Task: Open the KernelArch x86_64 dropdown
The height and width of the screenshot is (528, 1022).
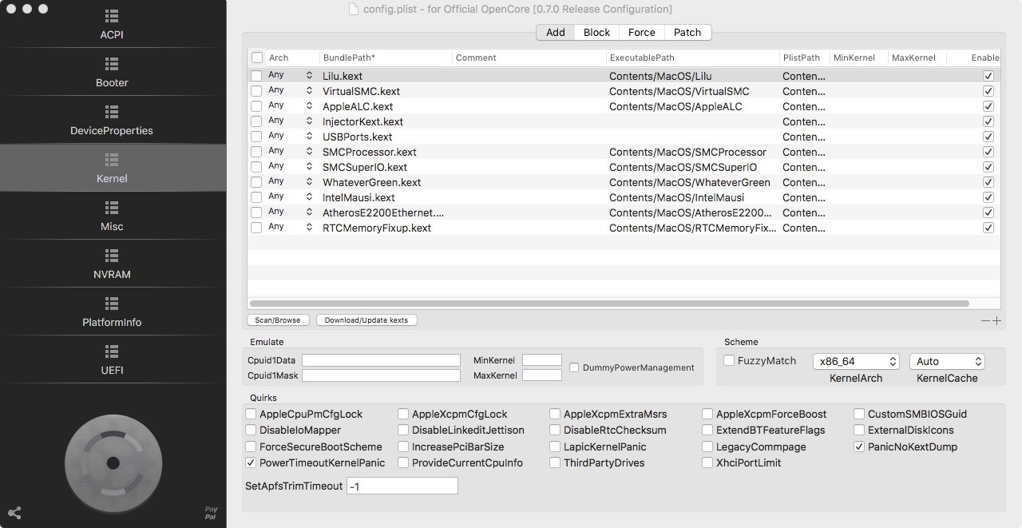Action: pyautogui.click(x=856, y=361)
